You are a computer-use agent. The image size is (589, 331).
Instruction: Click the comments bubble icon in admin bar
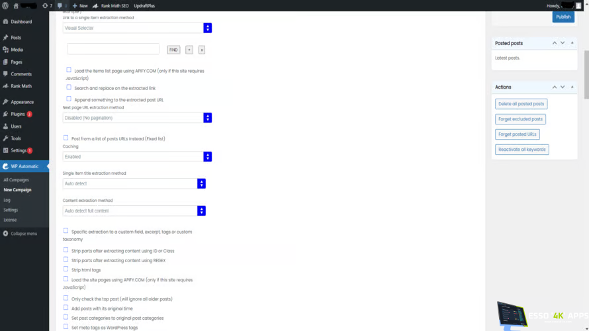(61, 5)
